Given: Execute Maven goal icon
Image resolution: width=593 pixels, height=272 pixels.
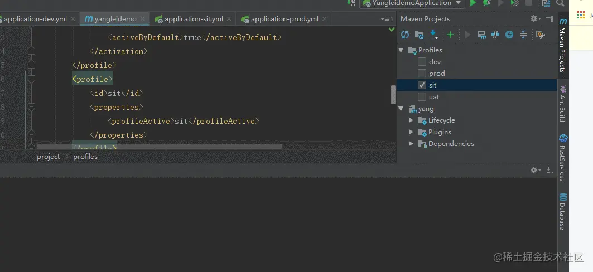Looking at the screenshot, I should click(x=481, y=35).
